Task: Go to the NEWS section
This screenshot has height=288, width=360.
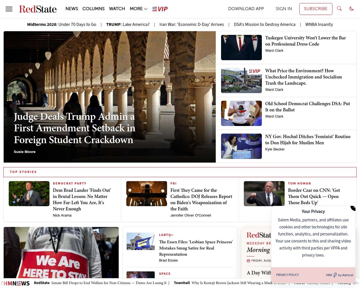Action: click(72, 9)
